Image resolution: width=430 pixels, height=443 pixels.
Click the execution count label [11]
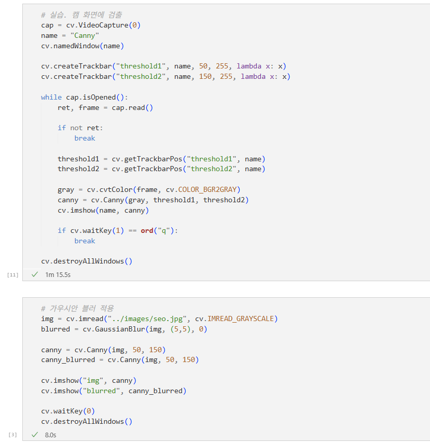13,274
